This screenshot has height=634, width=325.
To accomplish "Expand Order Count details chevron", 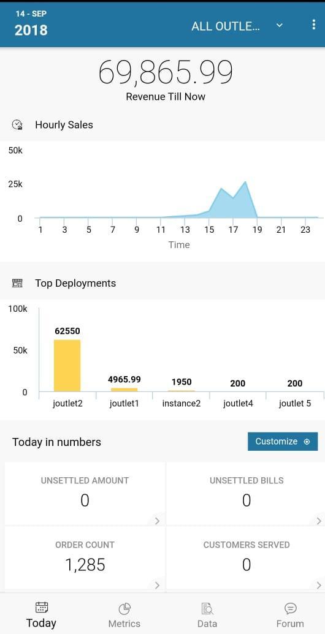I will [x=157, y=585].
